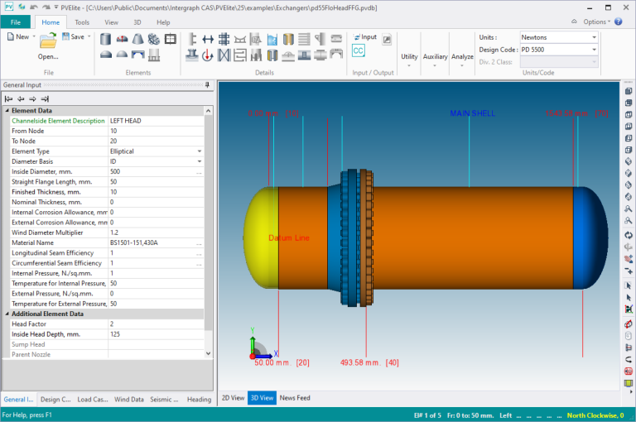The width and height of the screenshot is (636, 422).
Task: Go to the first element arrow
Action: tap(8, 98)
